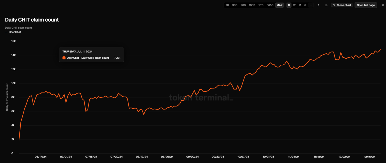Click the 11/18/24 x-axis label
This screenshot has height=163, width=386.
[319, 157]
